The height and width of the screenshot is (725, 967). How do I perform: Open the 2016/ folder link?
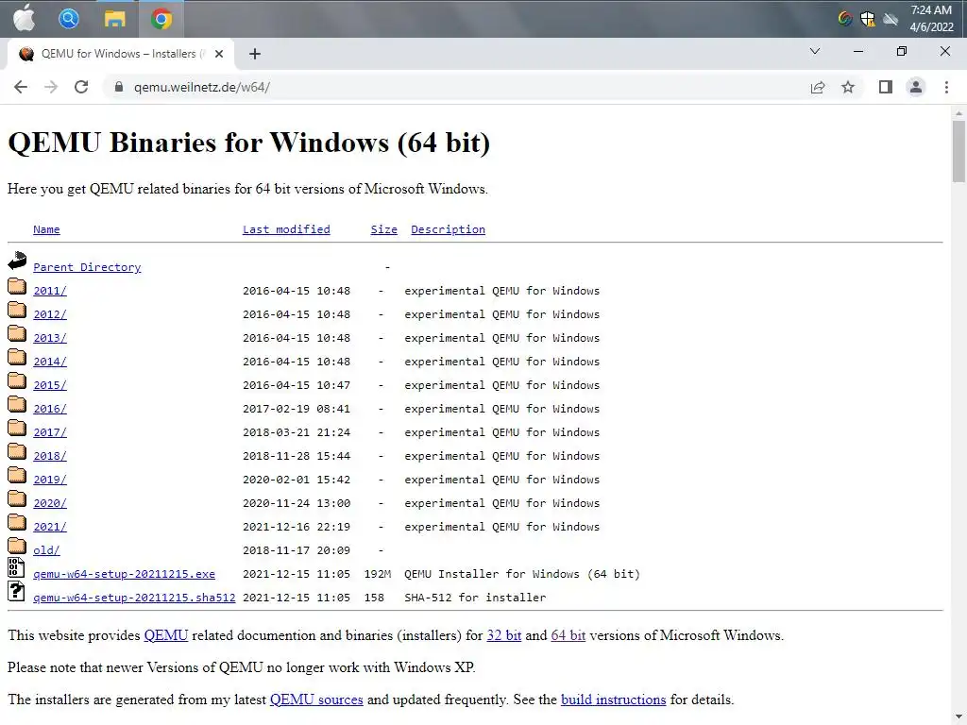(50, 409)
